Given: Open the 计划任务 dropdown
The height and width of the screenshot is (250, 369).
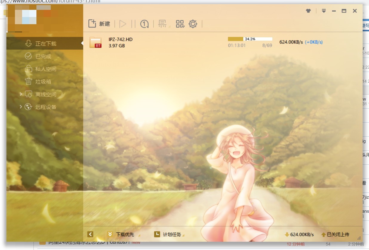Looking at the screenshot, I should [169, 234].
